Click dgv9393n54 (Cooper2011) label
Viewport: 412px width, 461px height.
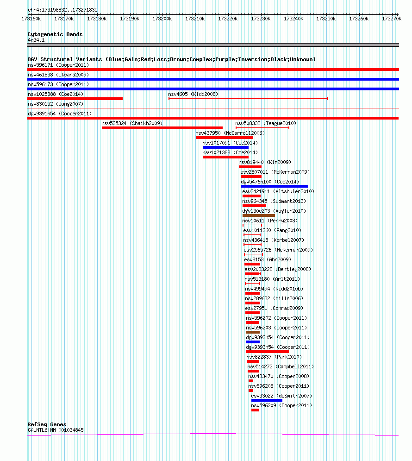coord(278,347)
